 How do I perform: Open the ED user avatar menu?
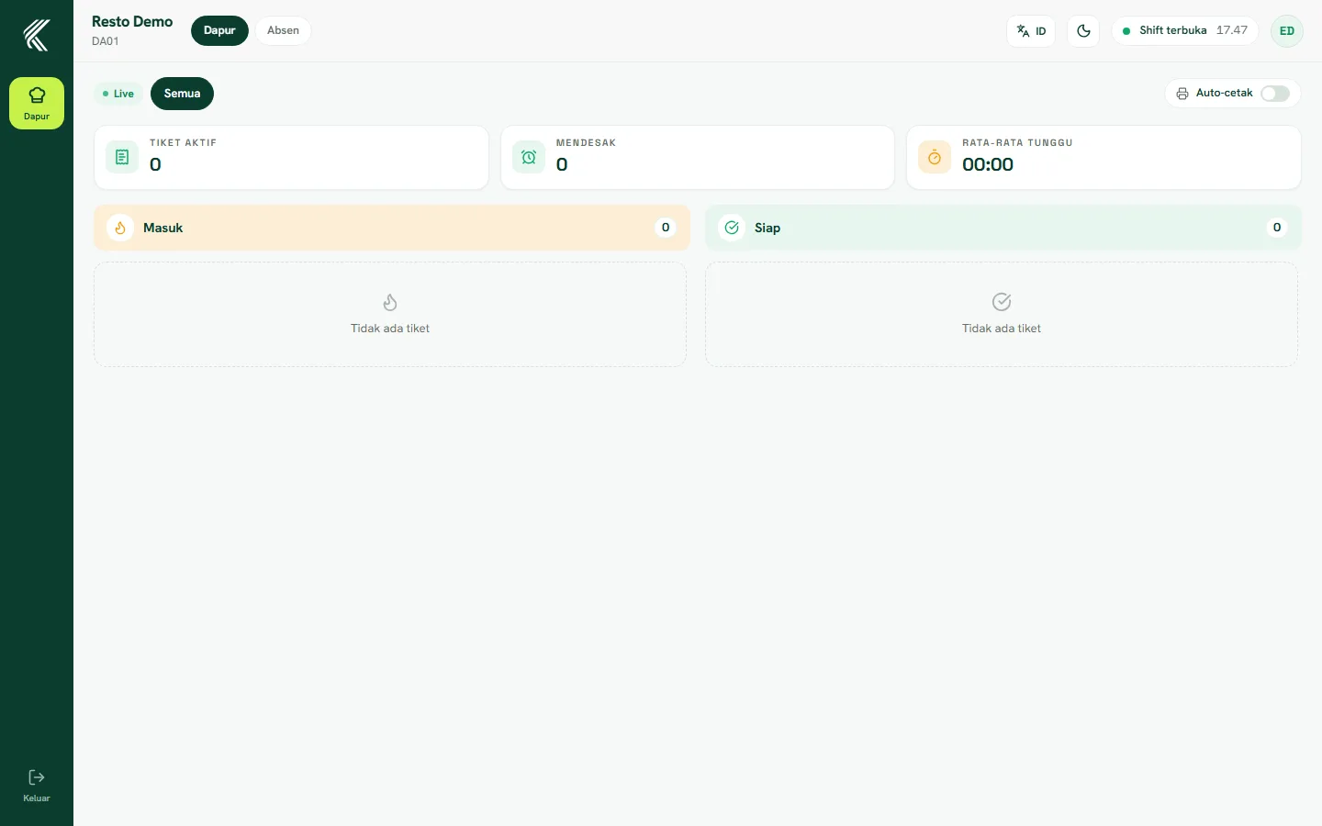pyautogui.click(x=1287, y=30)
